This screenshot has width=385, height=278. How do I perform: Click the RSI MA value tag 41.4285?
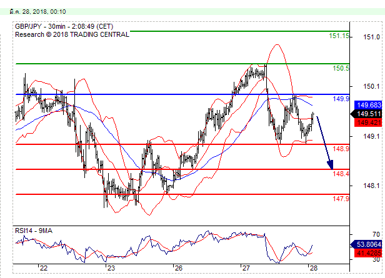coord(368,253)
